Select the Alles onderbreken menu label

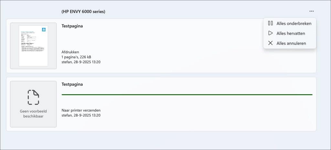294,23
